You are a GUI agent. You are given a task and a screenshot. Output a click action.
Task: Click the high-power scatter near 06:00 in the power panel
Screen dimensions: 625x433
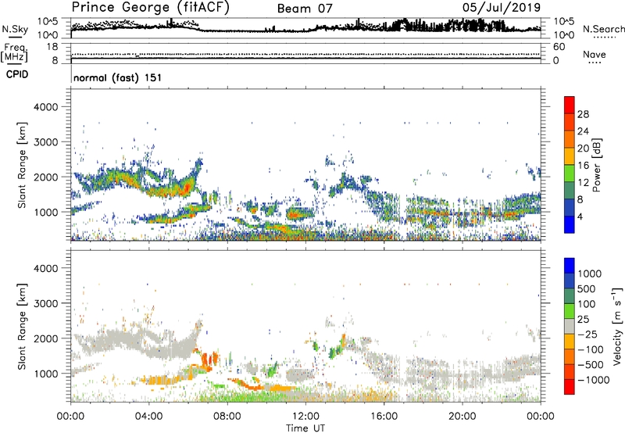(187, 188)
